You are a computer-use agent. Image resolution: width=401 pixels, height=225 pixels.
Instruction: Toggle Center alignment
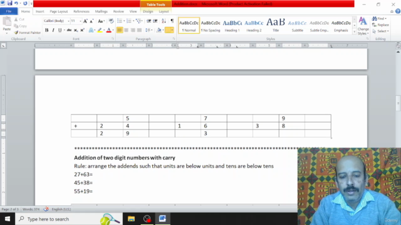(126, 30)
